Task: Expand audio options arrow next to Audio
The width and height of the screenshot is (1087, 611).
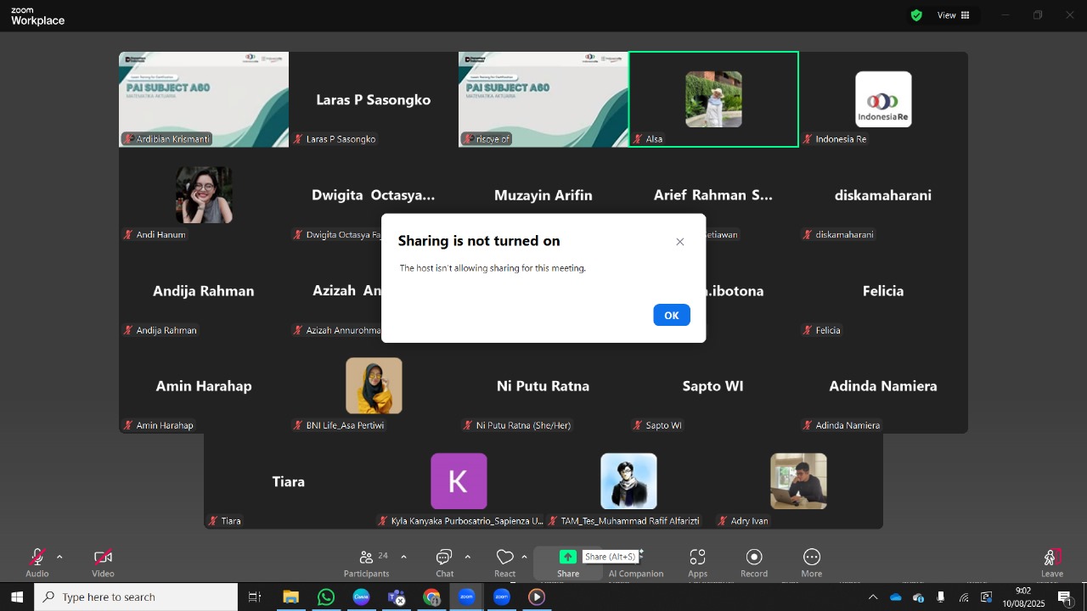Action: [x=59, y=558]
